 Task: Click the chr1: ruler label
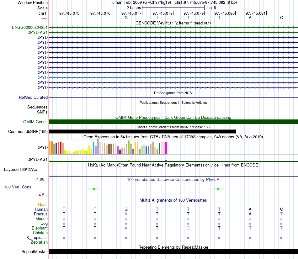click(x=43, y=13)
